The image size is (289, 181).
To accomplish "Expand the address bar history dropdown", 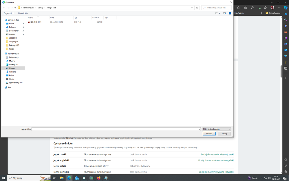I will click(x=192, y=8).
